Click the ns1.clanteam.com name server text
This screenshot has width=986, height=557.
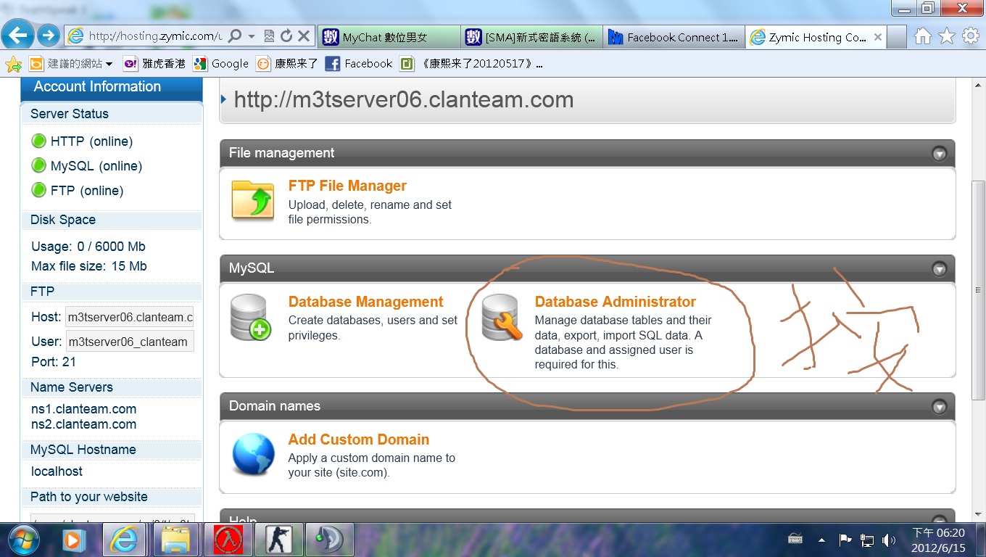click(x=83, y=409)
